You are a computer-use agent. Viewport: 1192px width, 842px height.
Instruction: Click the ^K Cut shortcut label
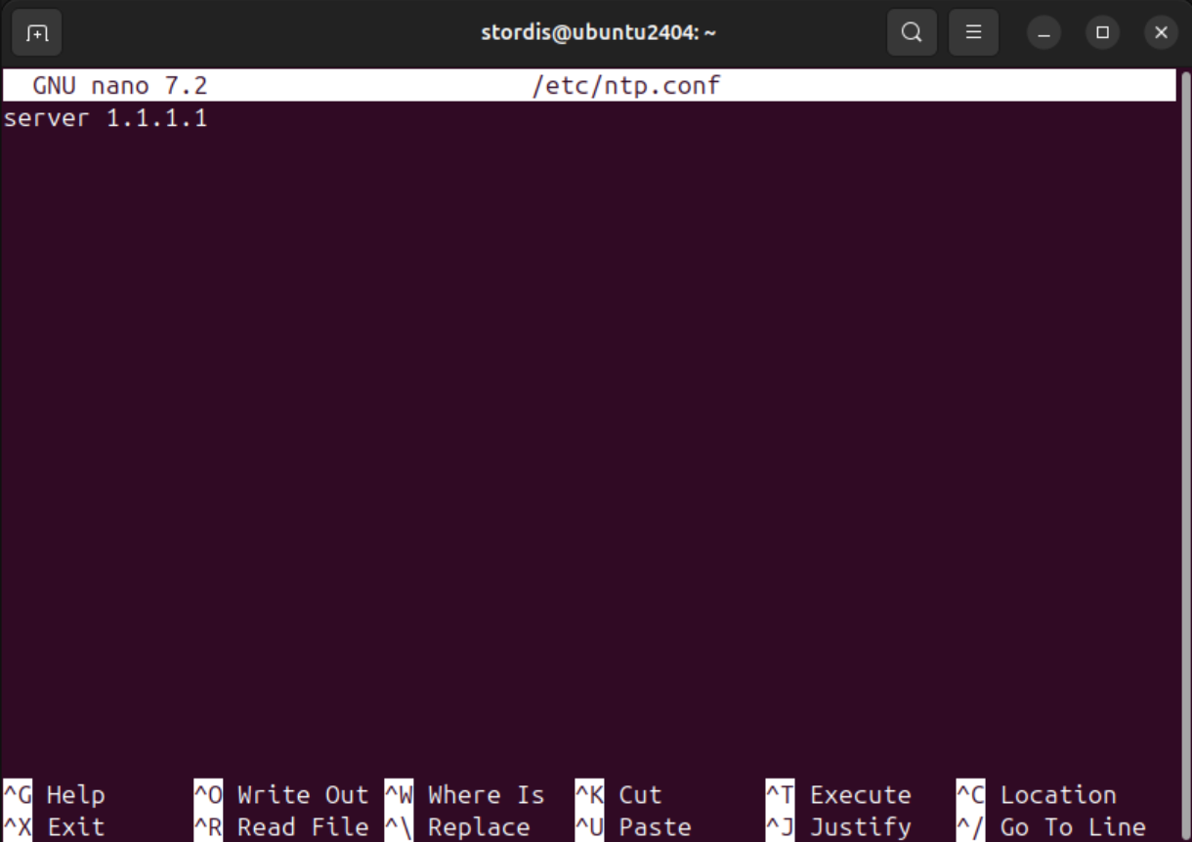click(x=619, y=795)
